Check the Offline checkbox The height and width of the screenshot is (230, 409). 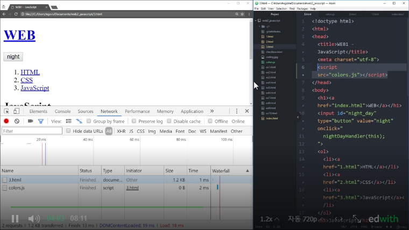tap(210, 121)
